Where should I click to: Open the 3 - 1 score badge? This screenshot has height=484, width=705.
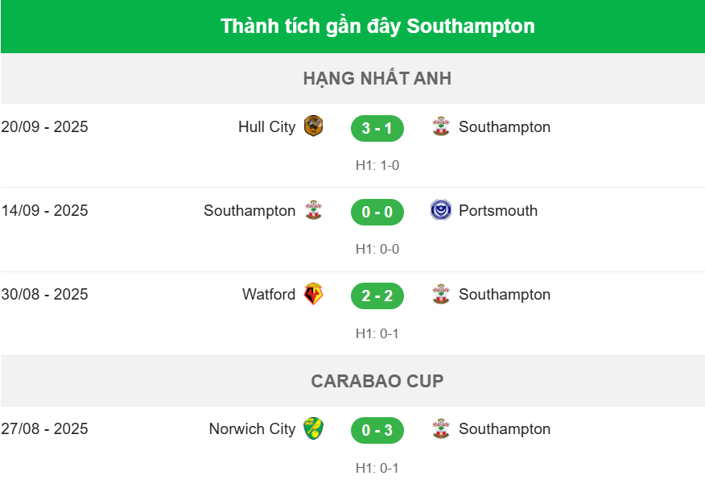tap(377, 128)
